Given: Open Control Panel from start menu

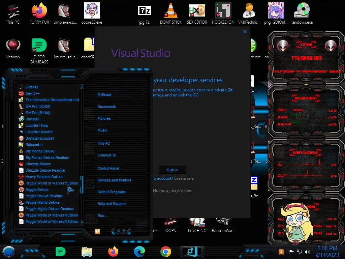Looking at the screenshot, I should pos(108,169).
